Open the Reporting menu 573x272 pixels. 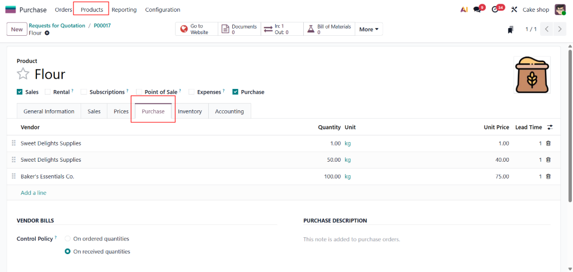tap(124, 10)
